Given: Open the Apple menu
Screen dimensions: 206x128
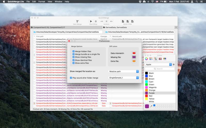Looking at the screenshot, I should 4,2.
